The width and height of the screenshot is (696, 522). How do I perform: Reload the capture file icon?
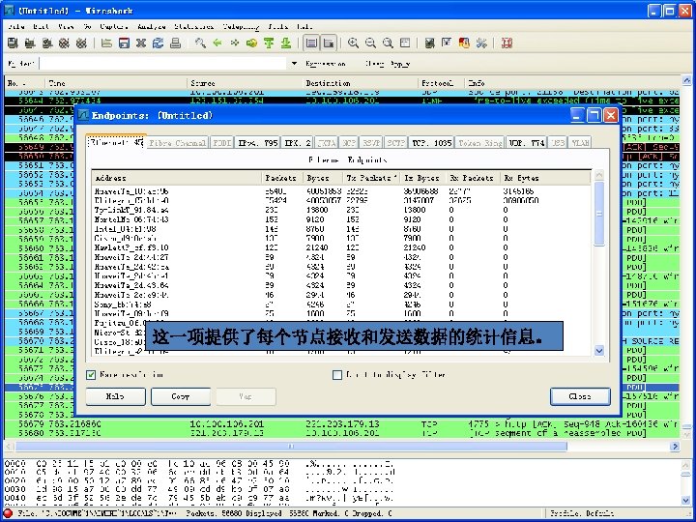[x=158, y=43]
